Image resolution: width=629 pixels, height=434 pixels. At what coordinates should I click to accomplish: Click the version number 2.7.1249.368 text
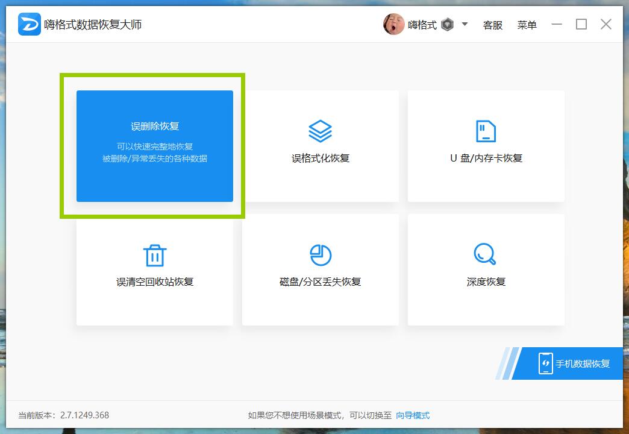[x=84, y=415]
